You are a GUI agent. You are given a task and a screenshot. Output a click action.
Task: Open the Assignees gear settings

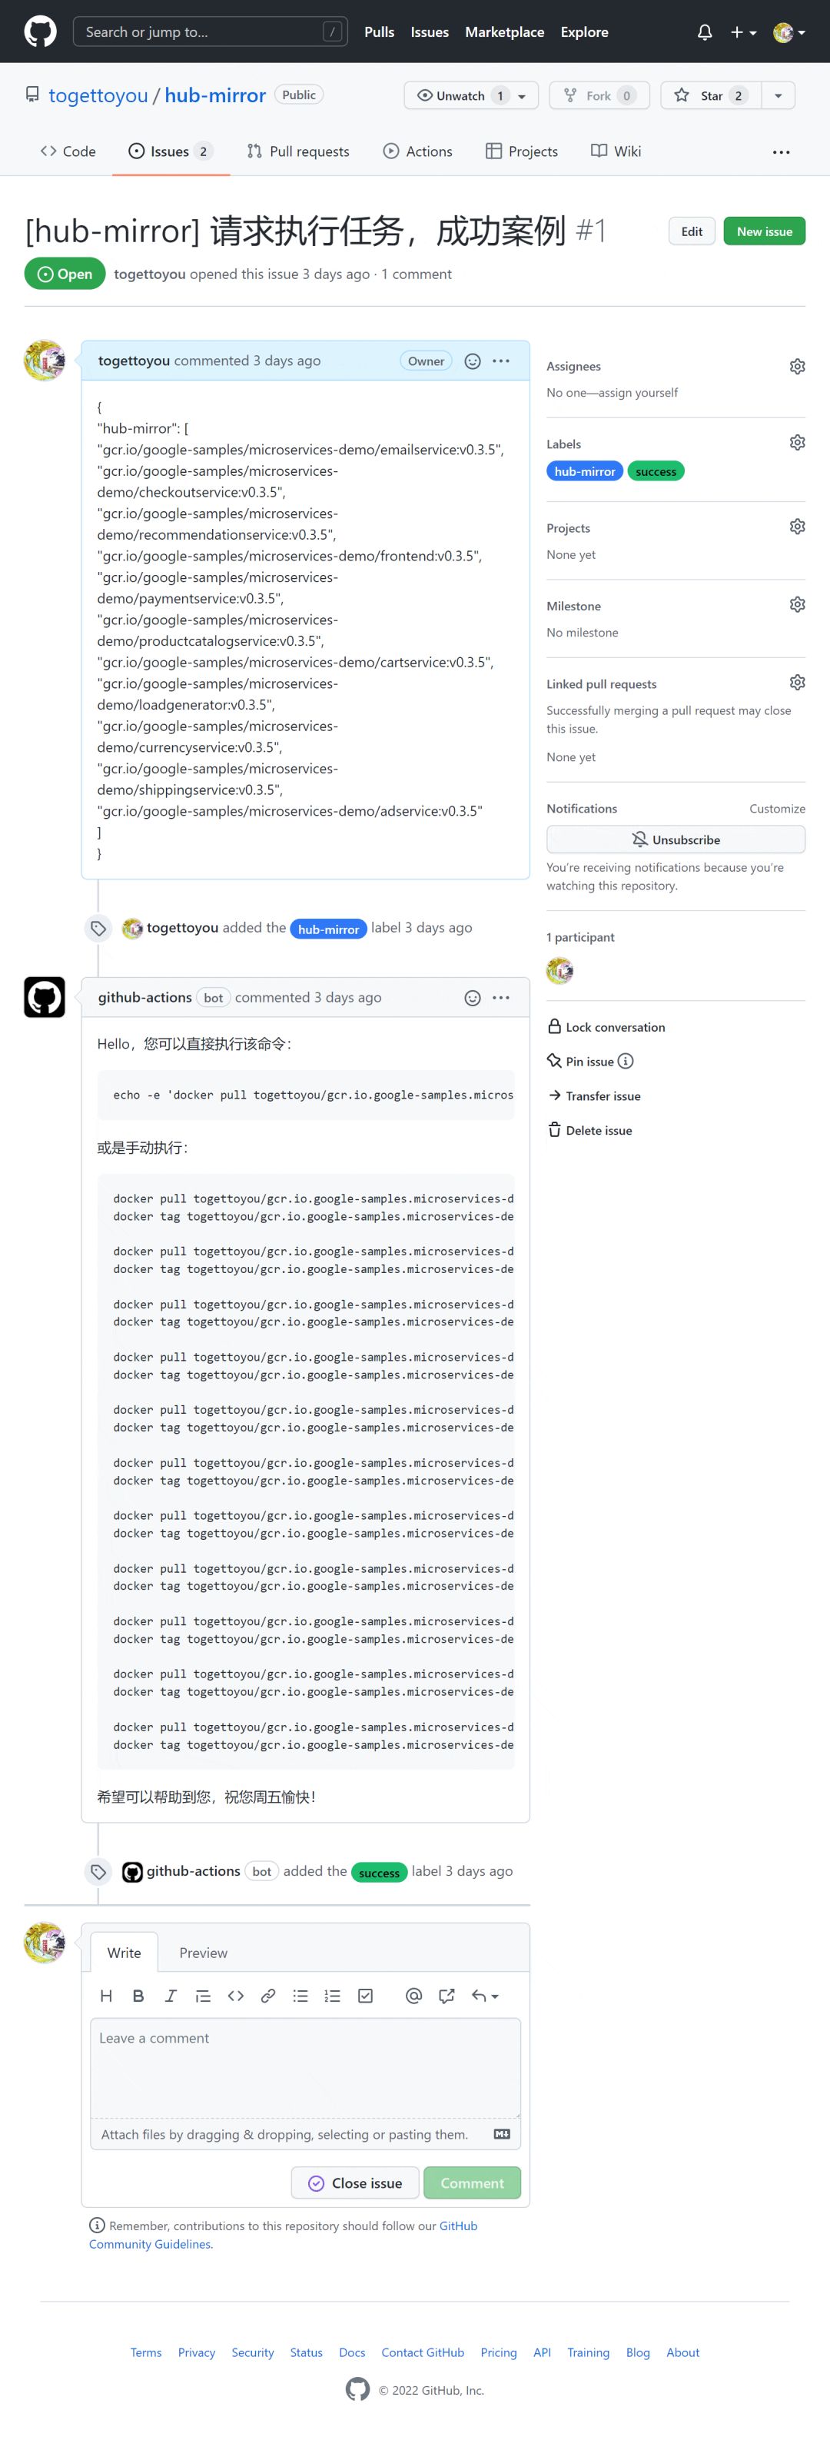coord(797,367)
